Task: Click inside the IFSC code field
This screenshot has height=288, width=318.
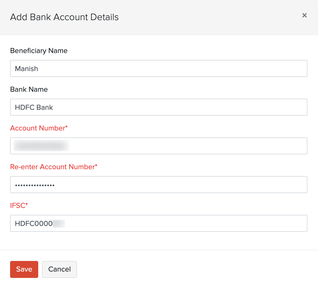Action: [x=158, y=223]
